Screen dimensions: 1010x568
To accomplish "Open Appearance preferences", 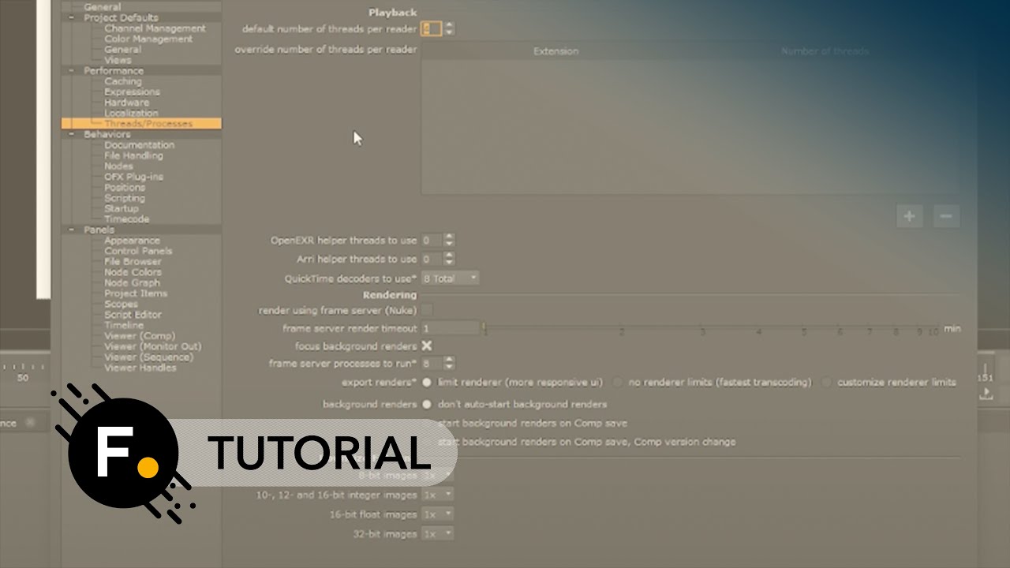I will tap(132, 241).
